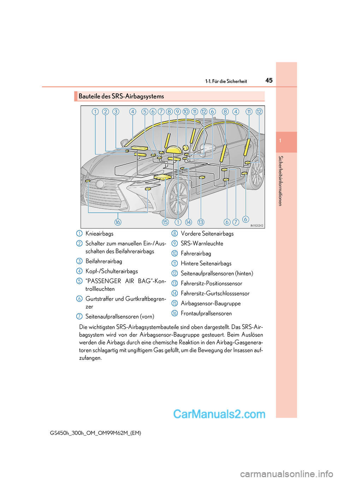This screenshot has height=480, width=339.
Task: Click the footer text 'GS450h_300h_OM_OM99M62M_(EM)'
Action: tap(96, 433)
